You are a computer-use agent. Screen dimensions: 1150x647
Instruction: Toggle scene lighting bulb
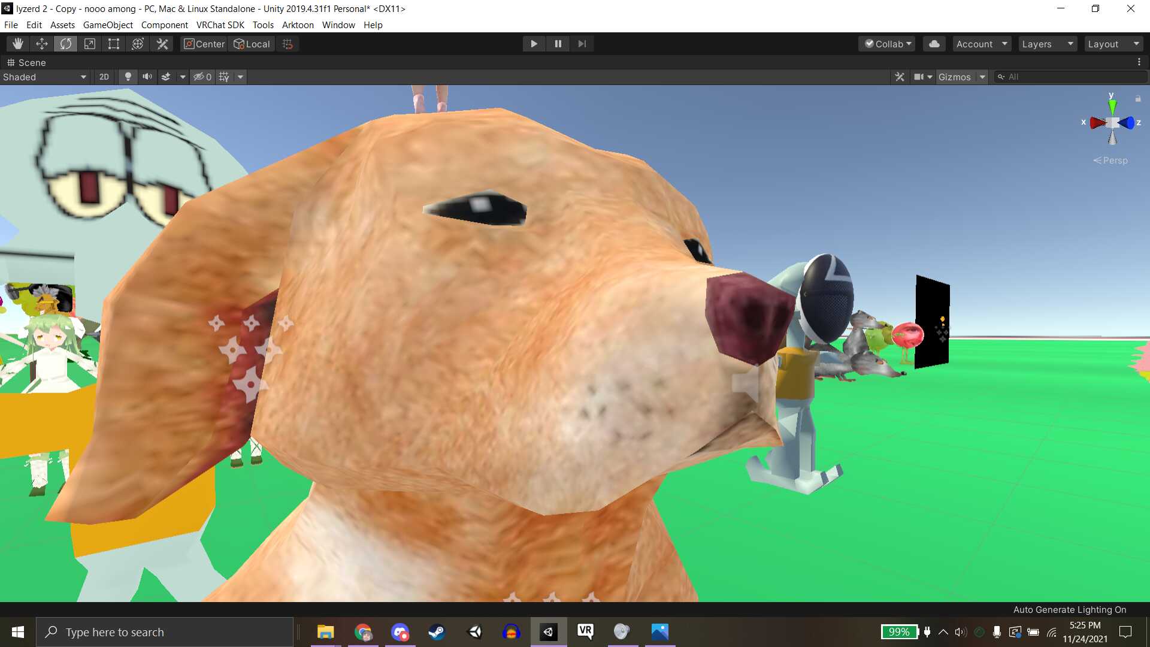(128, 77)
